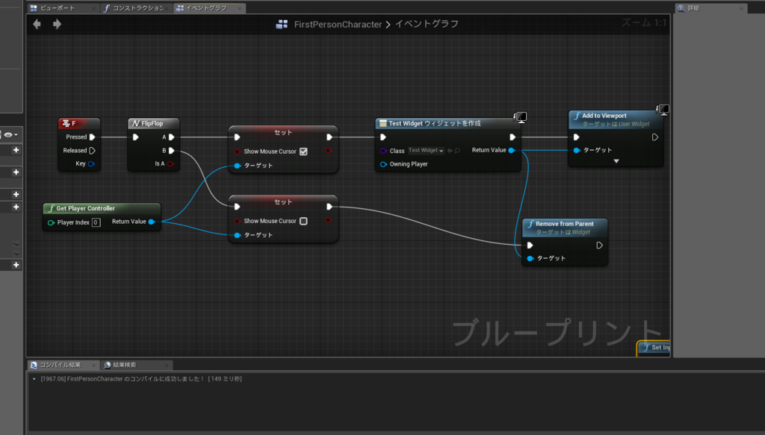Viewport: 765px width, 435px height.
Task: Select the F key event node header
Action: (79, 124)
